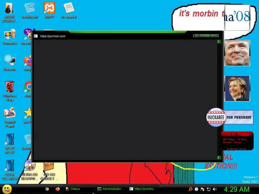Screen dimensions: 259x194
Task: Select the Chrome shortcut on the desktop
Action: tap(28, 89)
